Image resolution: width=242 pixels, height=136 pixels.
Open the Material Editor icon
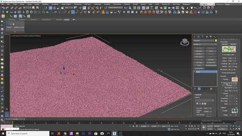pos(157,8)
